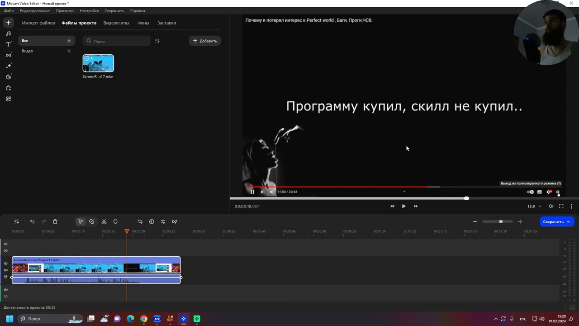Toggle link on the upper overlay track

pos(6,250)
